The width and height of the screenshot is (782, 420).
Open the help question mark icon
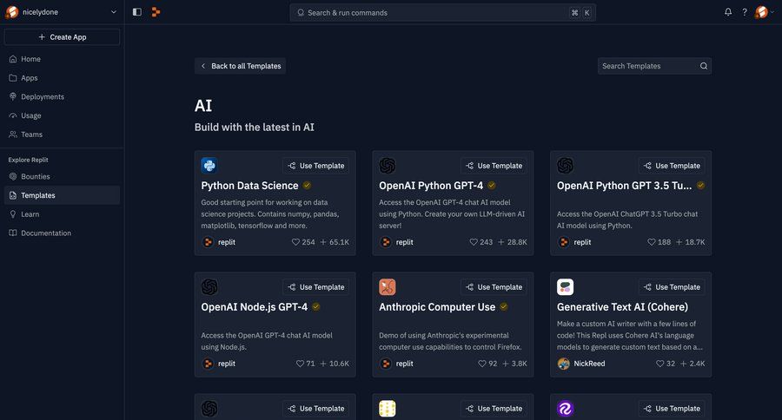coord(745,12)
